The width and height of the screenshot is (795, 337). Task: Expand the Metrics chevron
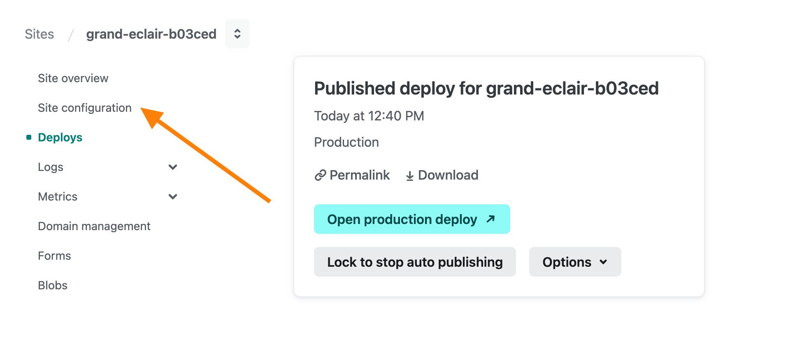173,197
